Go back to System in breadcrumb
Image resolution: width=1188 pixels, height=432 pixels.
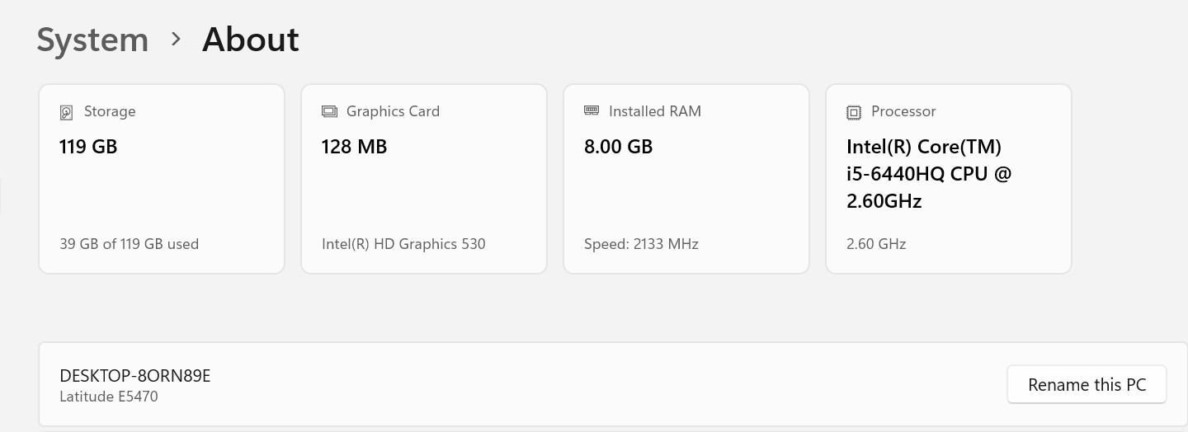(92, 40)
